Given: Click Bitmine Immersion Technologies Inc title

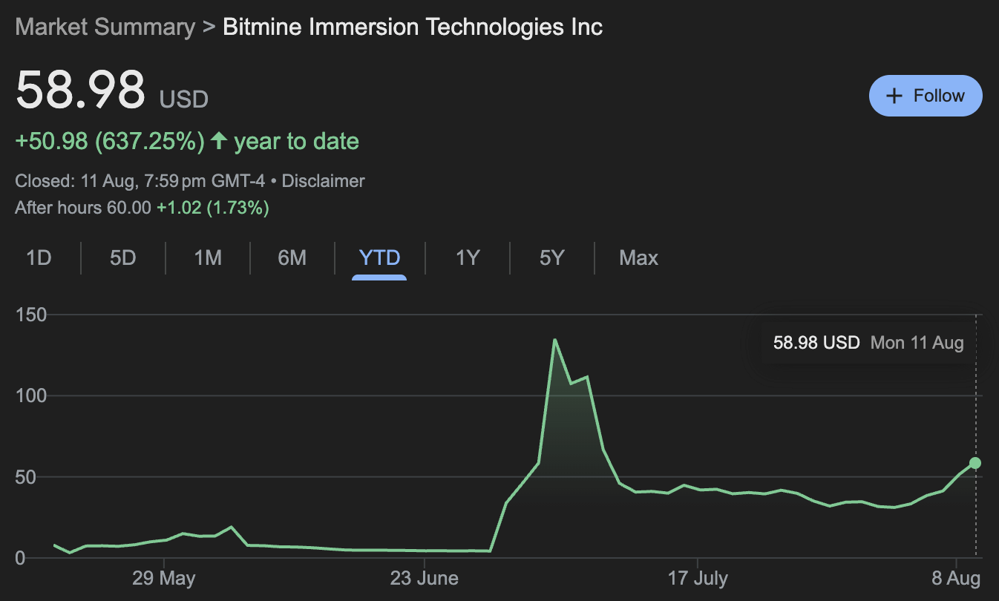Looking at the screenshot, I should click(x=413, y=27).
